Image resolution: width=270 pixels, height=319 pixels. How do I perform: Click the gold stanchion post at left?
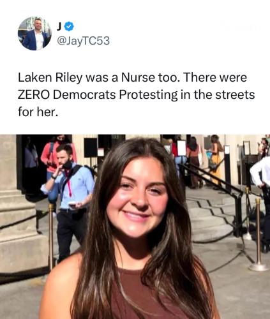click(x=51, y=235)
